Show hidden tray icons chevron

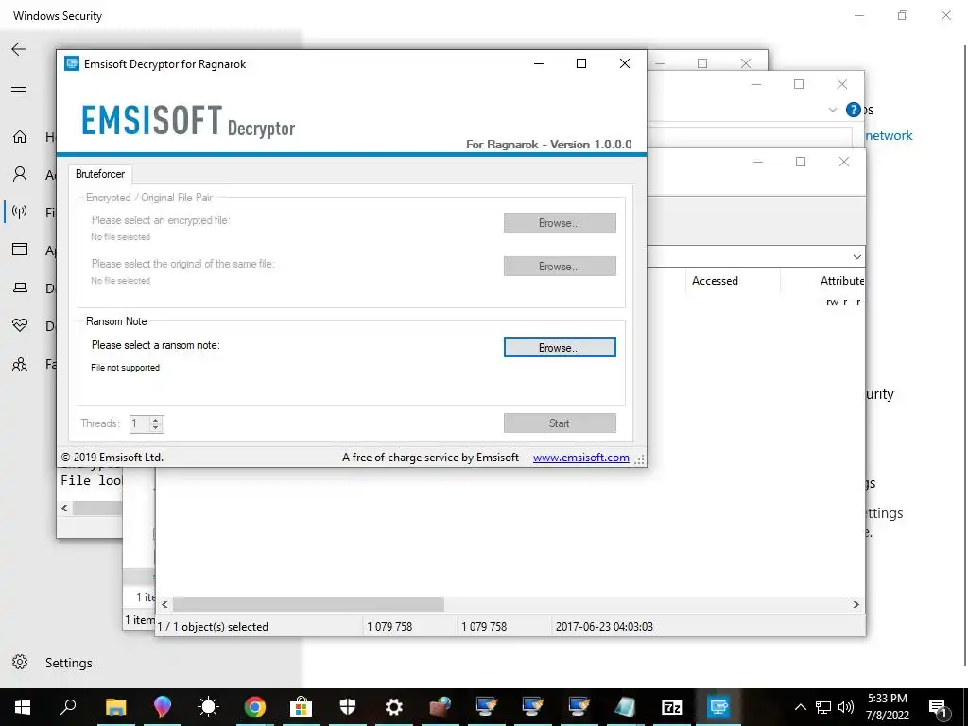click(x=800, y=707)
